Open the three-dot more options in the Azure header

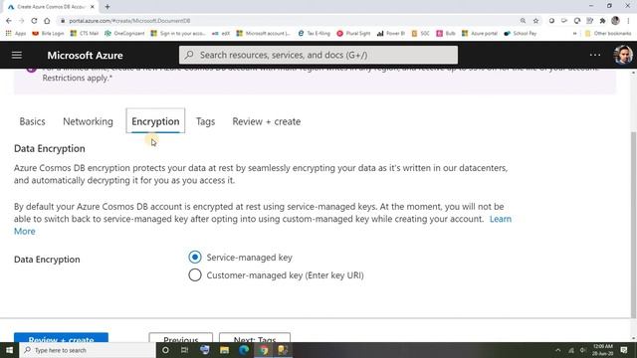595,55
